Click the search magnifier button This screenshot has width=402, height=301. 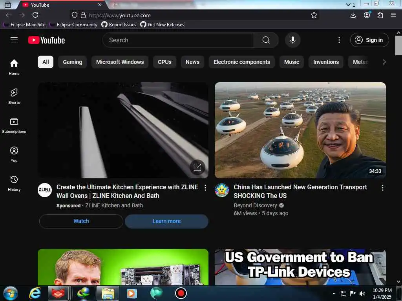[266, 40]
